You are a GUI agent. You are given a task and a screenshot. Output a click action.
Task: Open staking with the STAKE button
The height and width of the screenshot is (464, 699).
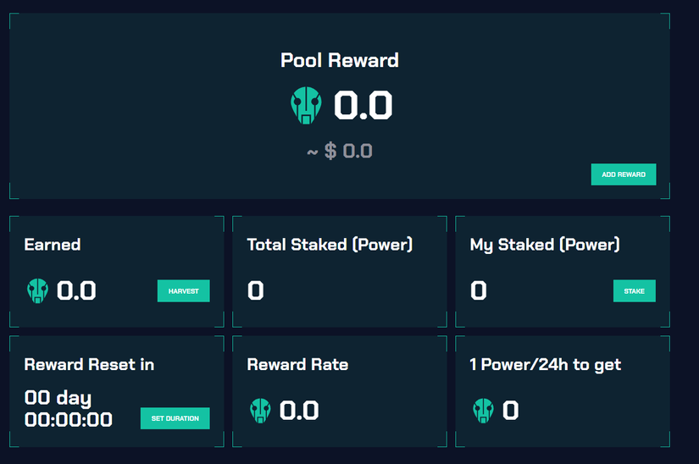click(634, 291)
